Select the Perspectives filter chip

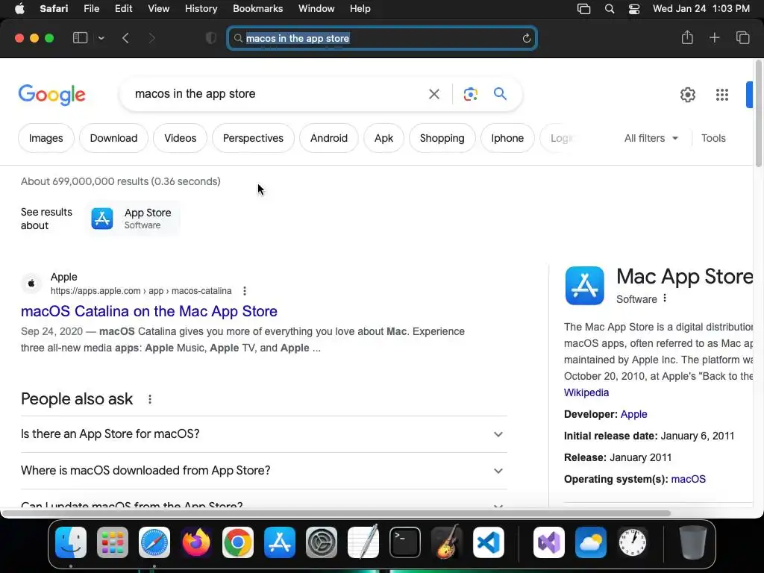point(253,138)
